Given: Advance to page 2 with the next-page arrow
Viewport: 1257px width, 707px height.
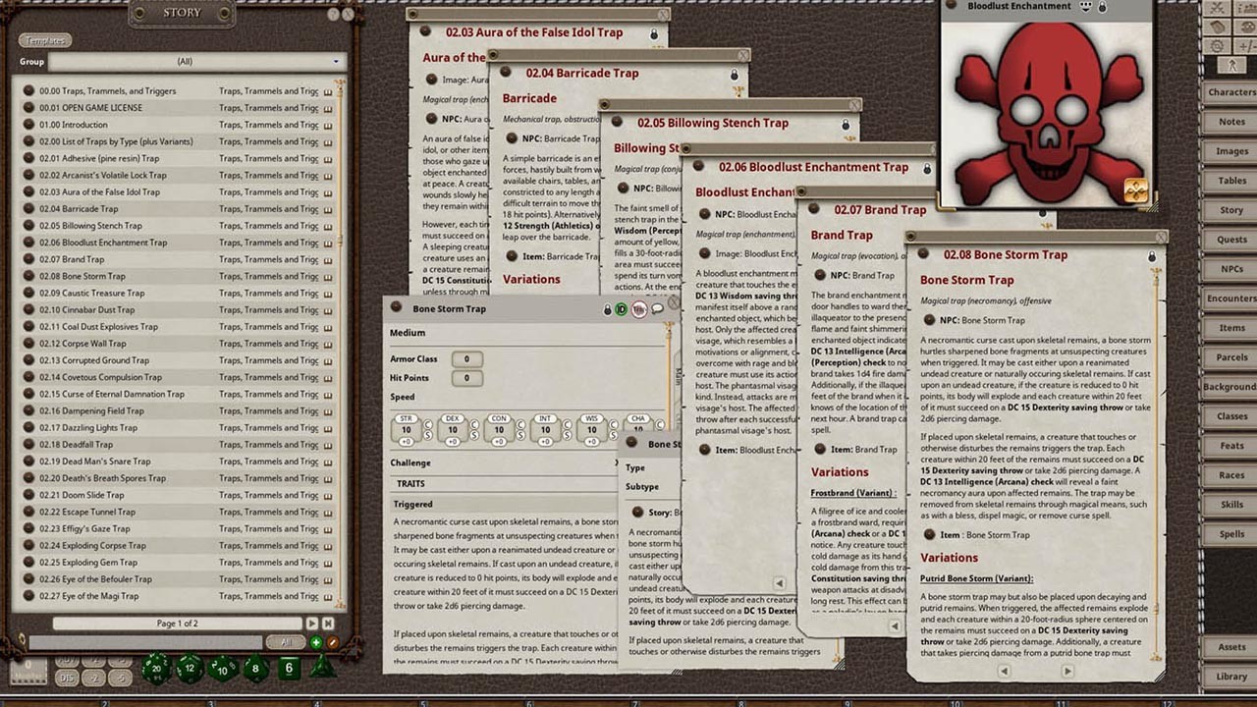Looking at the screenshot, I should tap(312, 623).
